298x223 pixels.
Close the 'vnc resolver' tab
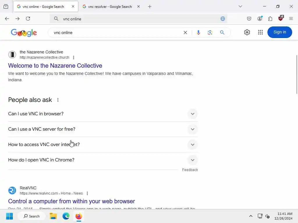[x=139, y=6]
